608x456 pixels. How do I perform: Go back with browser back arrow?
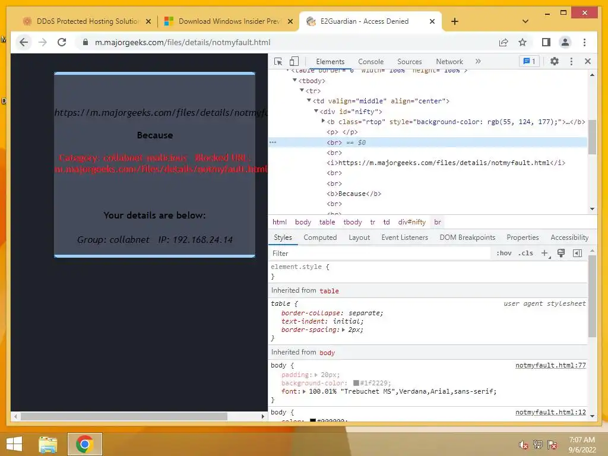(x=24, y=42)
